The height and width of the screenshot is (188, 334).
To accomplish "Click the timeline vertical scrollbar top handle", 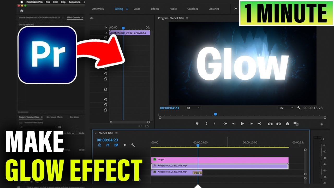I will click(x=305, y=150).
